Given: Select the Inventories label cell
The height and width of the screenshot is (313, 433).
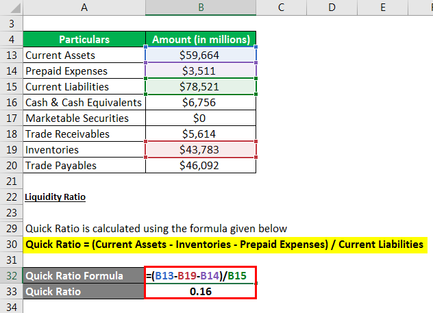Looking at the screenshot, I should coord(84,149).
